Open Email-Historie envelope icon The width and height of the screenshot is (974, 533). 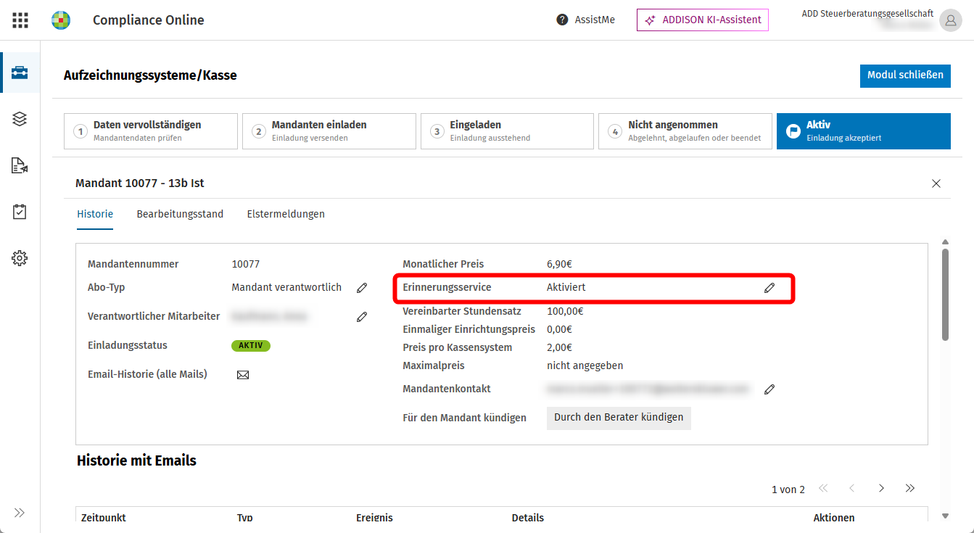[243, 375]
